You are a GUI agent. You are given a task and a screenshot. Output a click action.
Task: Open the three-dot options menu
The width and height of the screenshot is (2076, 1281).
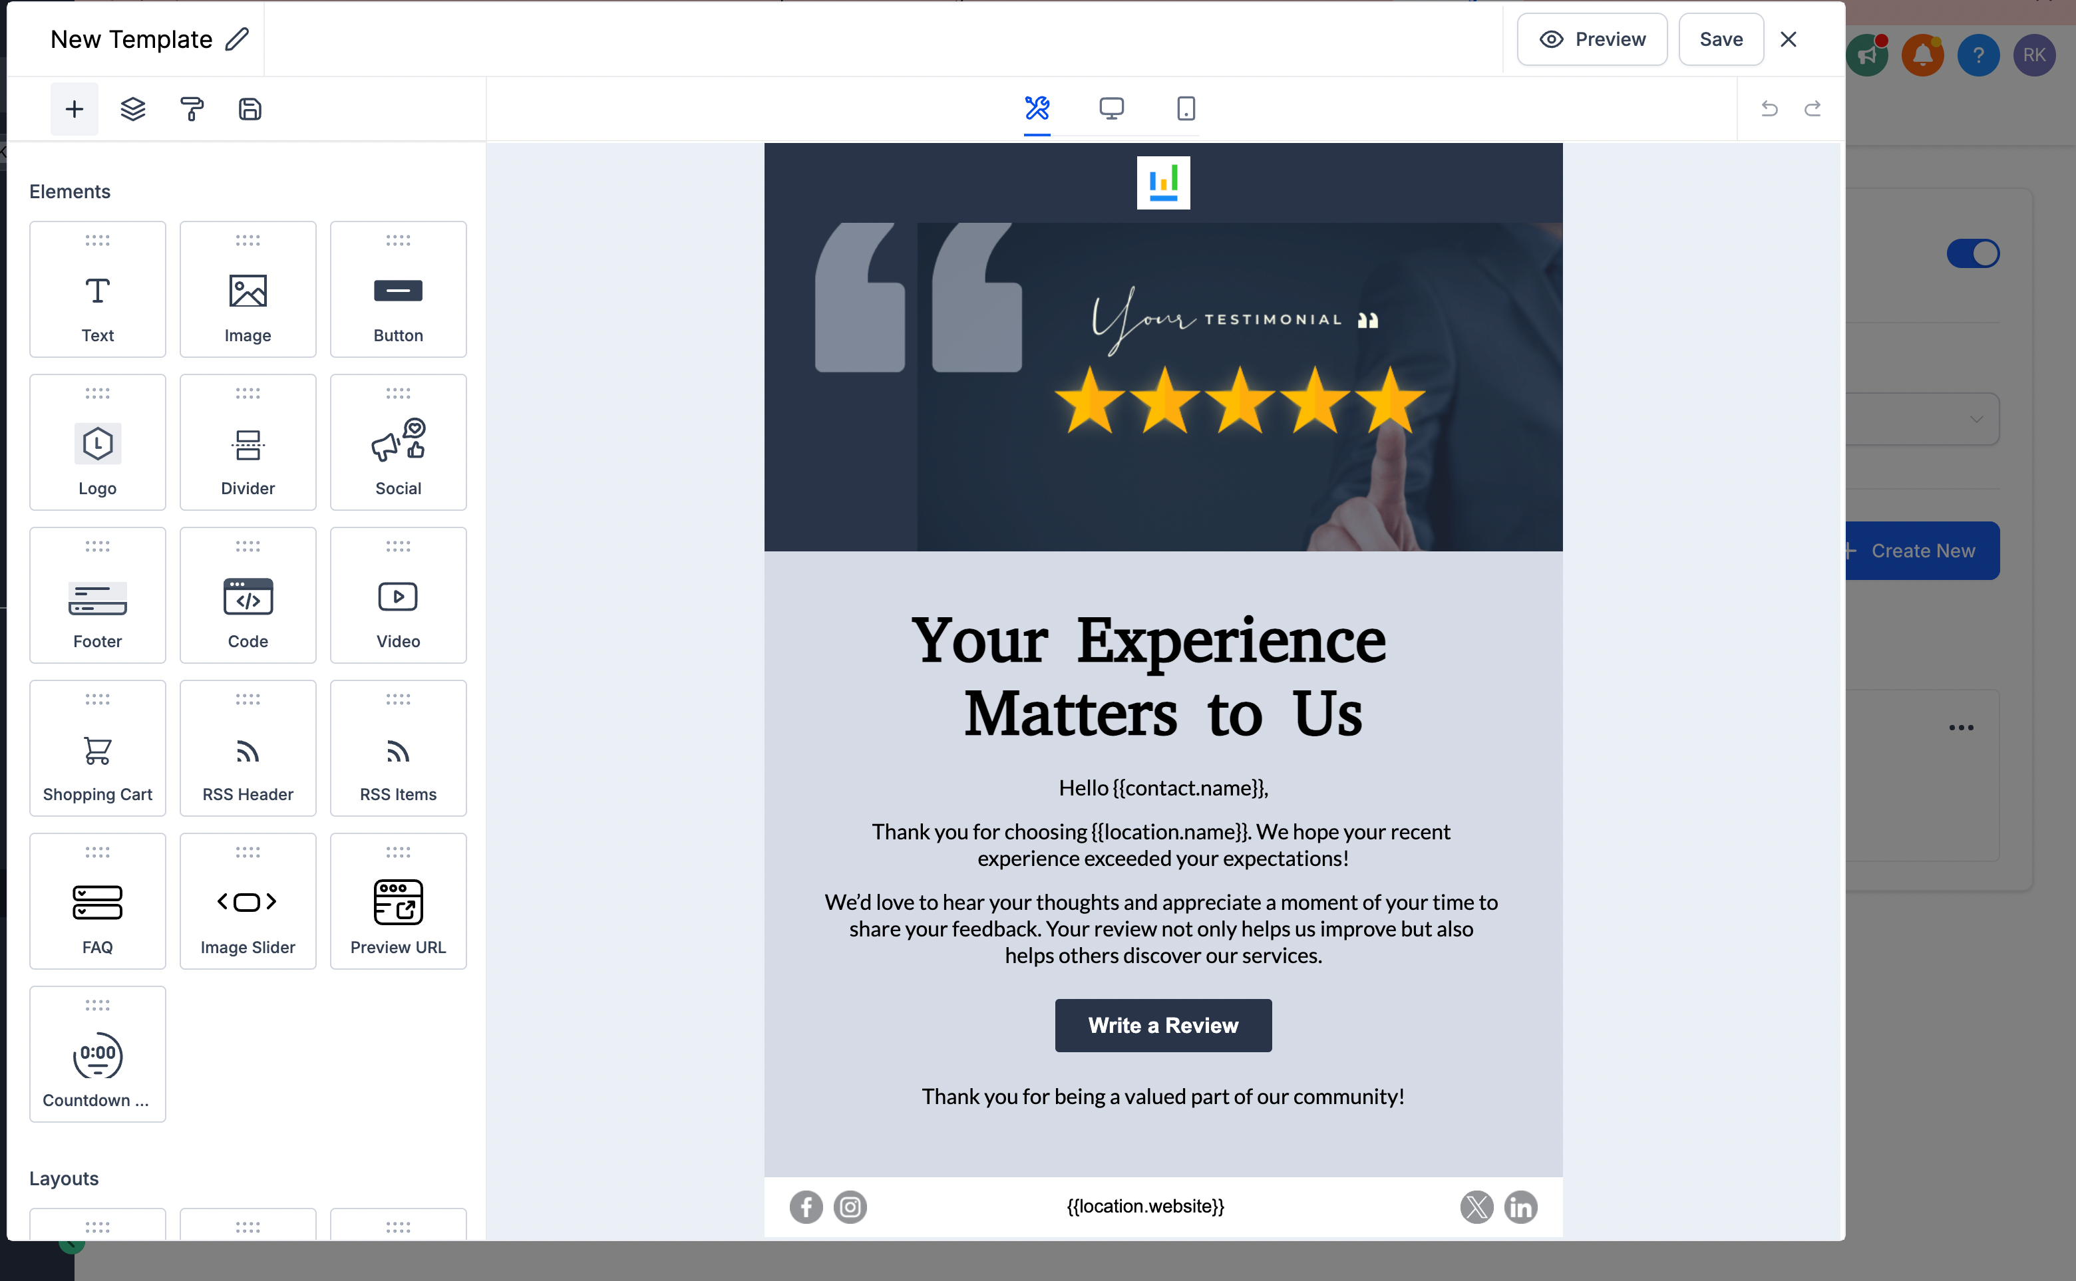tap(1961, 728)
